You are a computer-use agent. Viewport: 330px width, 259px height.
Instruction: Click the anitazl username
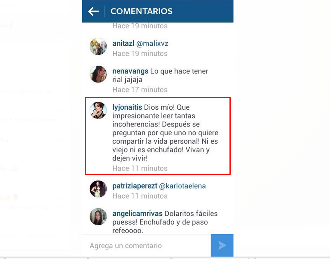click(x=123, y=43)
